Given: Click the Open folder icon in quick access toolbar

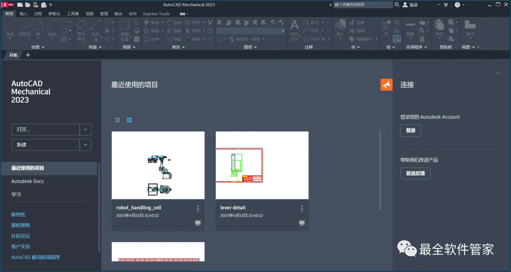Looking at the screenshot, I should coord(28,5).
